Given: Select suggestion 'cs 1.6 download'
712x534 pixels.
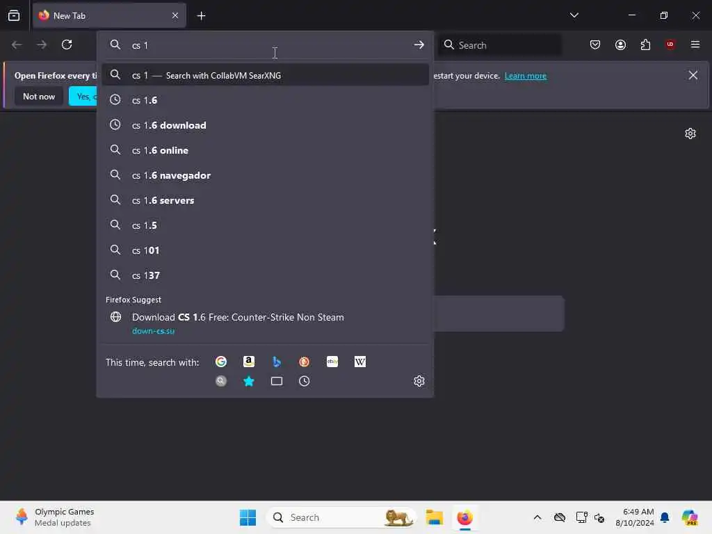Looking at the screenshot, I should point(265,125).
